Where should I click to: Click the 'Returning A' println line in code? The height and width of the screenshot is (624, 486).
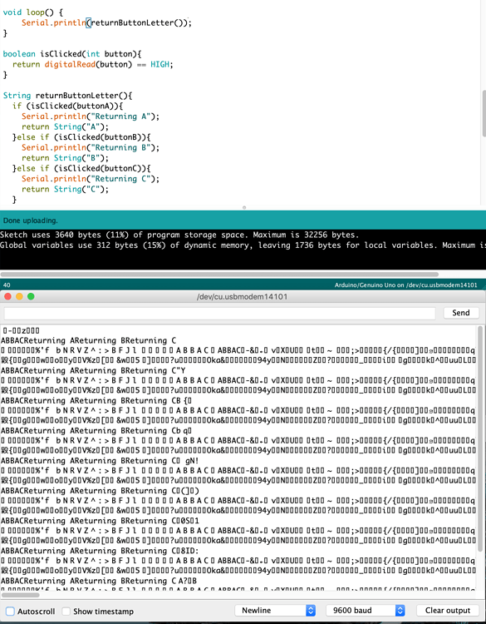click(91, 116)
